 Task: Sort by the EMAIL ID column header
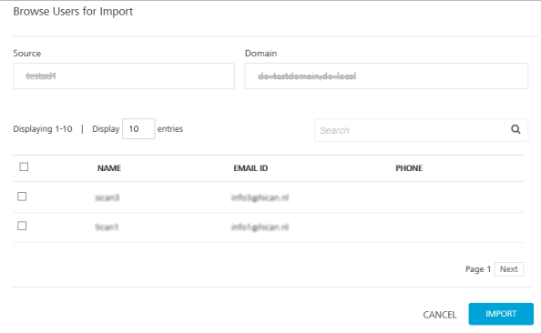point(250,168)
